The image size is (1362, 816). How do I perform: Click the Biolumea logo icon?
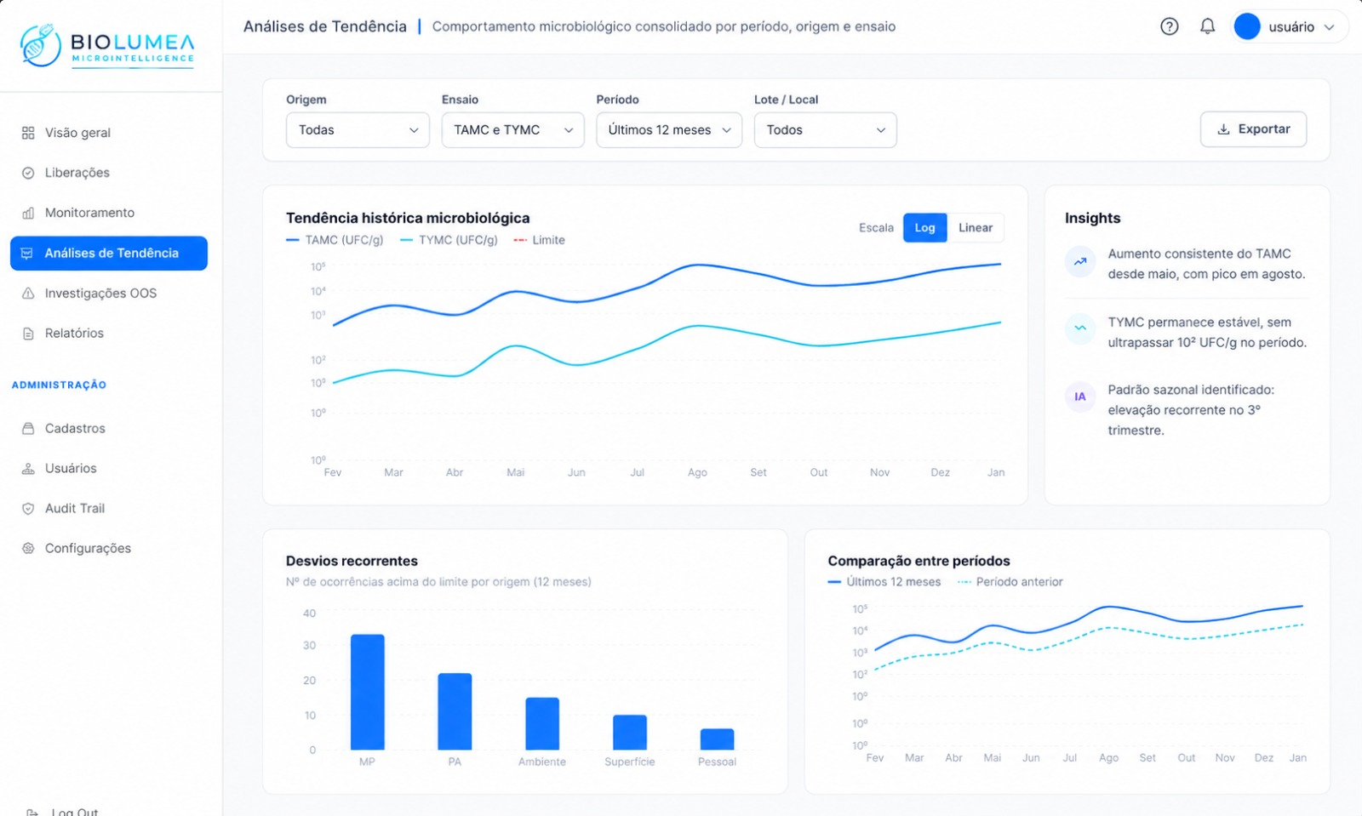(40, 45)
